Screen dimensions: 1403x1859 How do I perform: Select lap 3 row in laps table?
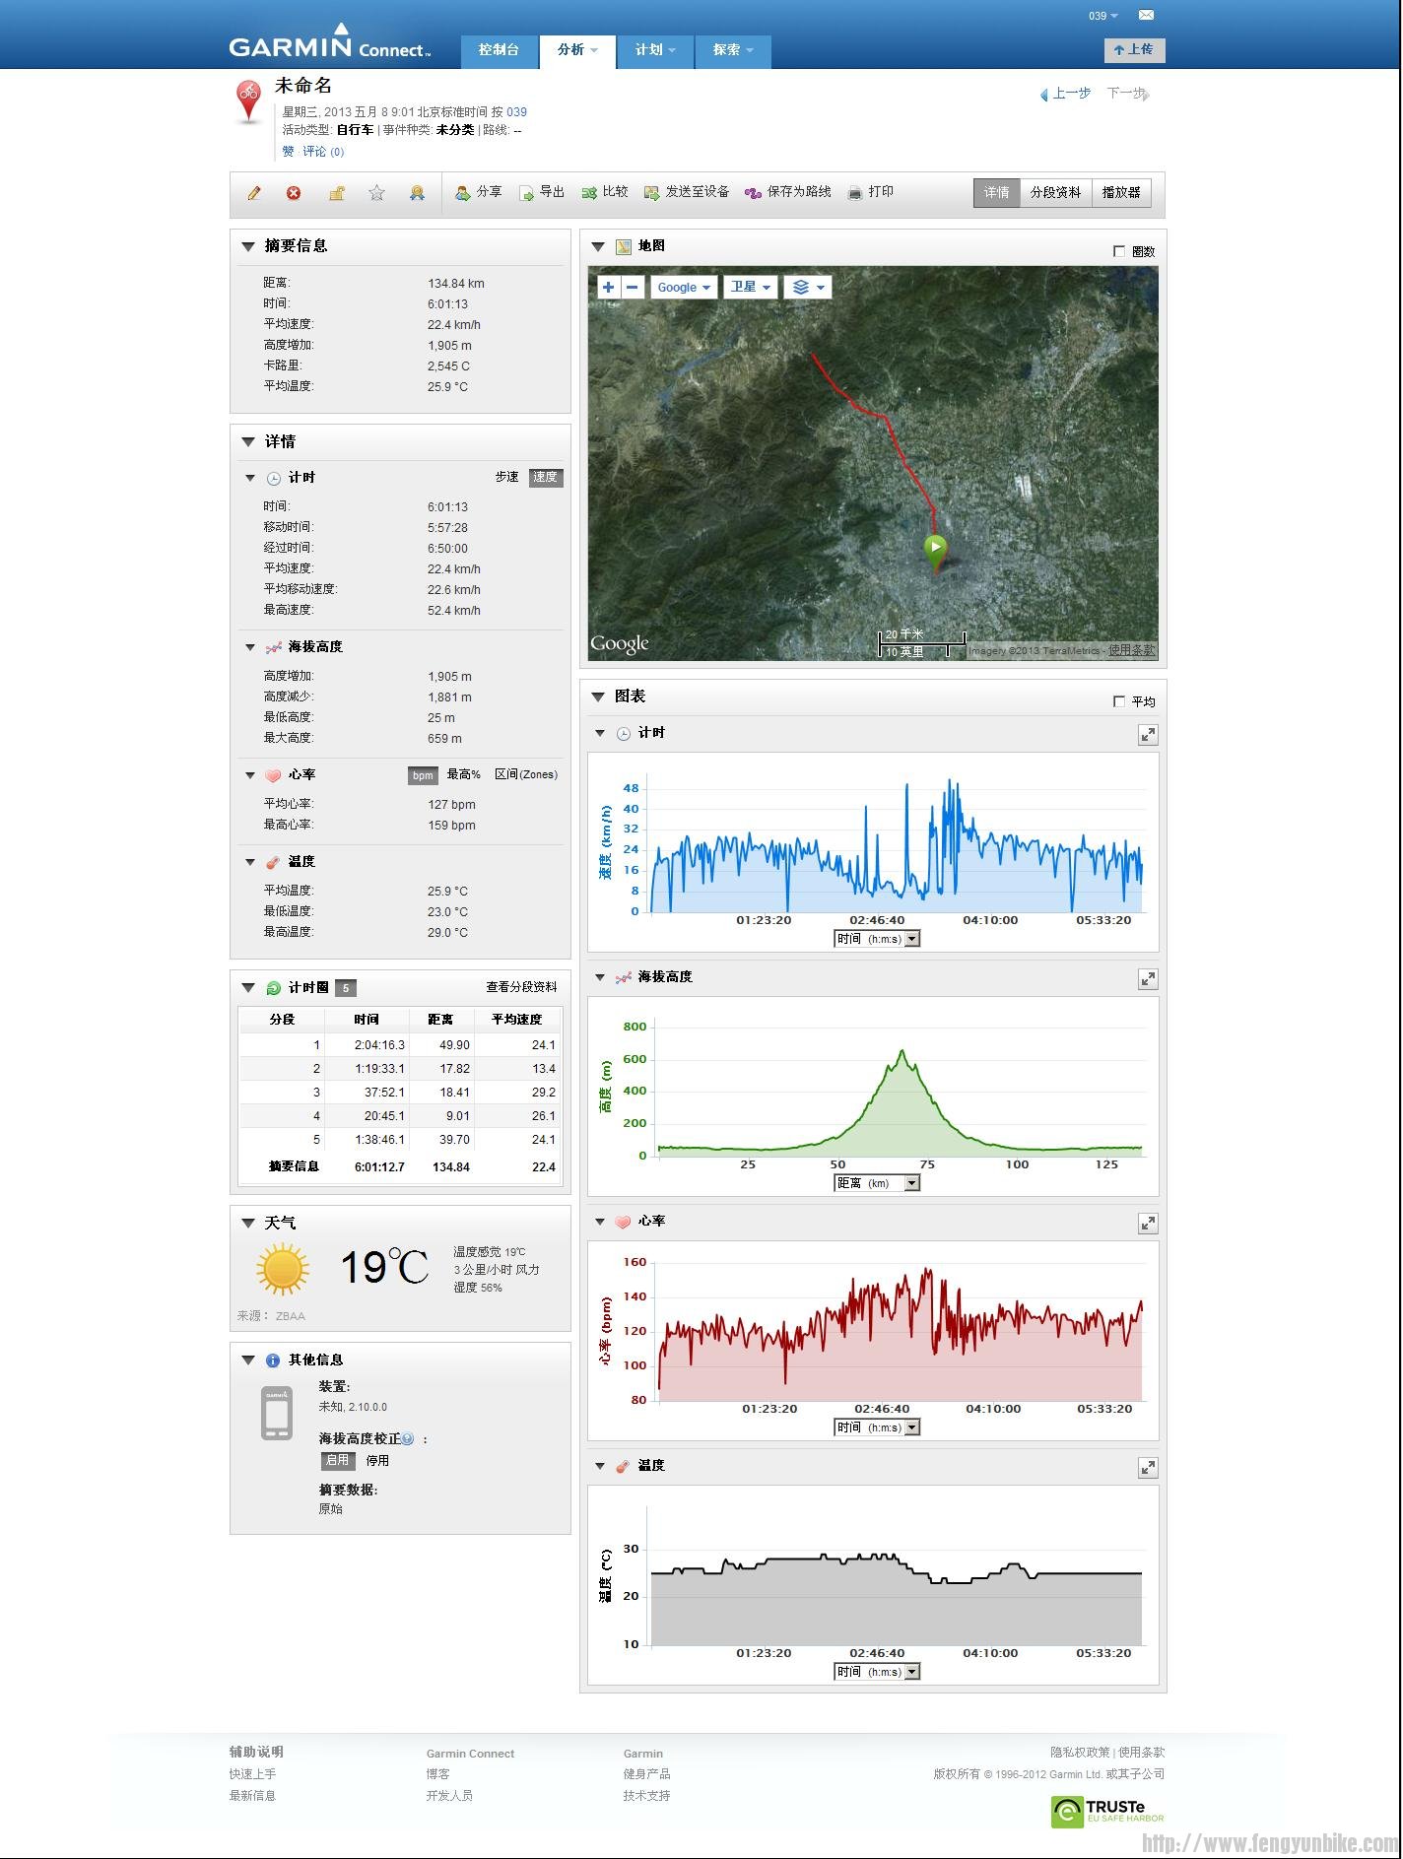[401, 1093]
